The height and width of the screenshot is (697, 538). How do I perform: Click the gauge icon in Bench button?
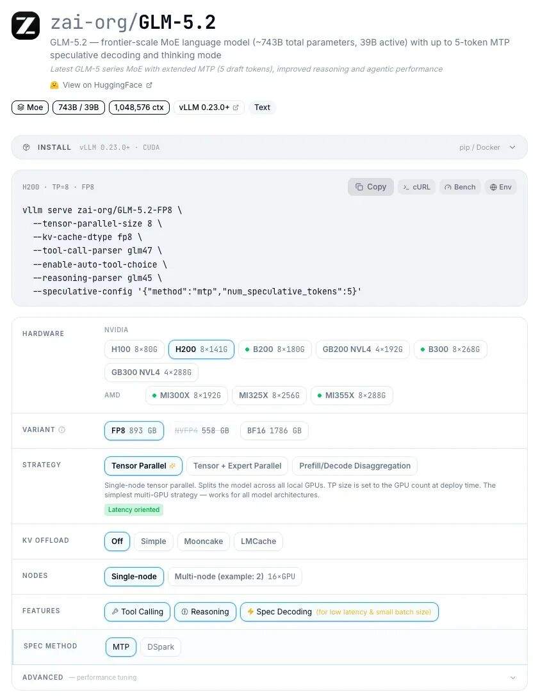pos(448,187)
